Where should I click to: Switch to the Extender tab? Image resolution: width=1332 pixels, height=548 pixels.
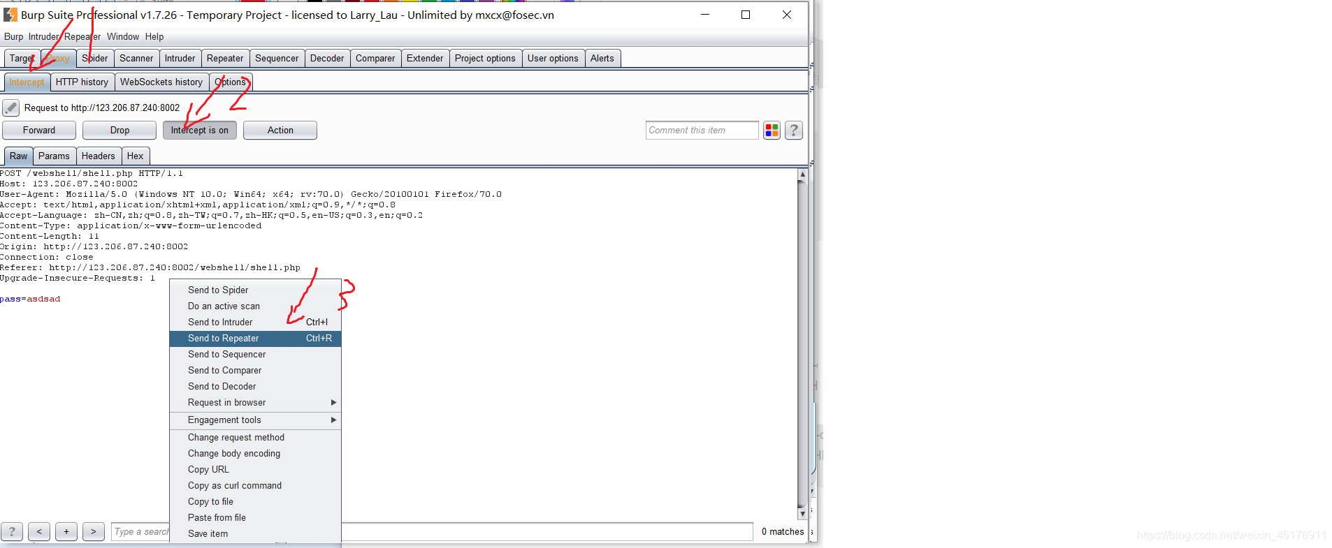coord(425,59)
